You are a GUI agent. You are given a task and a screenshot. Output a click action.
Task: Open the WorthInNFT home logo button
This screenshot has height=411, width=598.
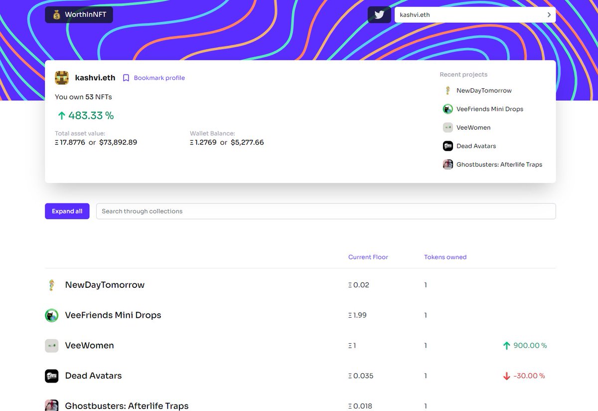[x=79, y=15]
